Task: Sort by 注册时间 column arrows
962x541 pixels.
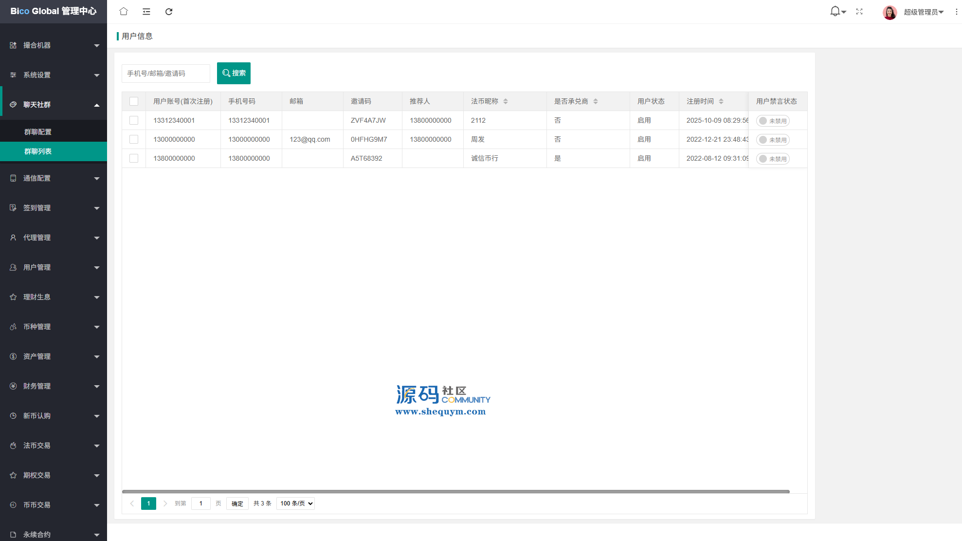Action: (x=721, y=101)
